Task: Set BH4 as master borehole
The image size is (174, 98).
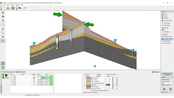Action: [x=34, y=85]
